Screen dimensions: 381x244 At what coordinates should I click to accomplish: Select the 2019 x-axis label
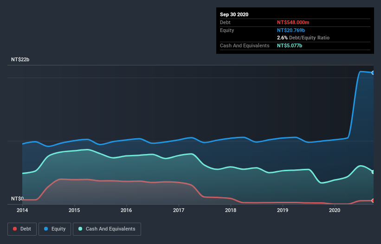pos(283,210)
